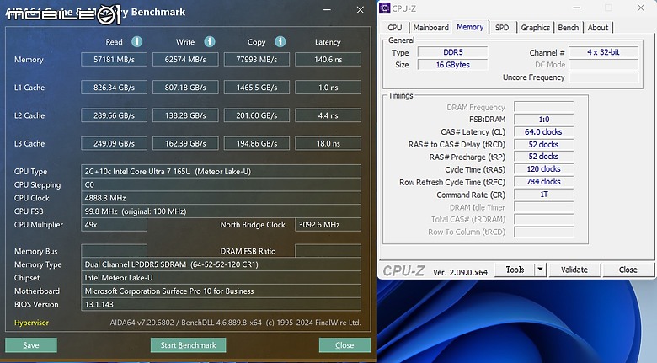The image size is (657, 363).
Task: Switch to the CPU tab in CPU-Z
Action: [395, 28]
